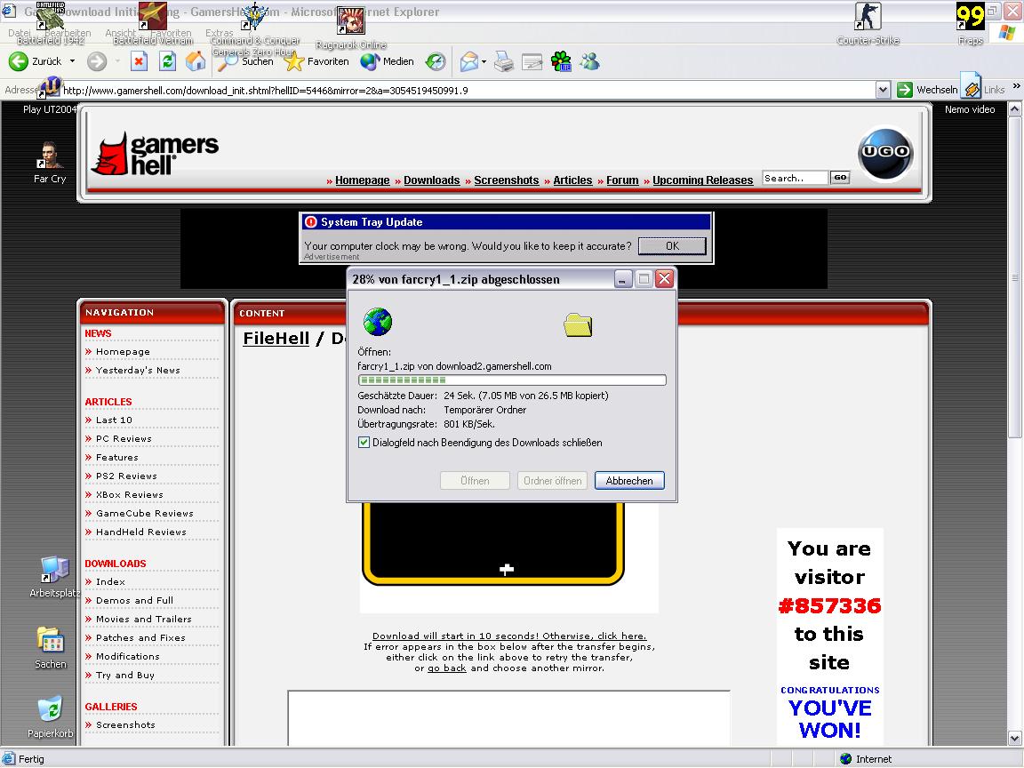Open Yesterday's News navigation link

click(x=138, y=371)
